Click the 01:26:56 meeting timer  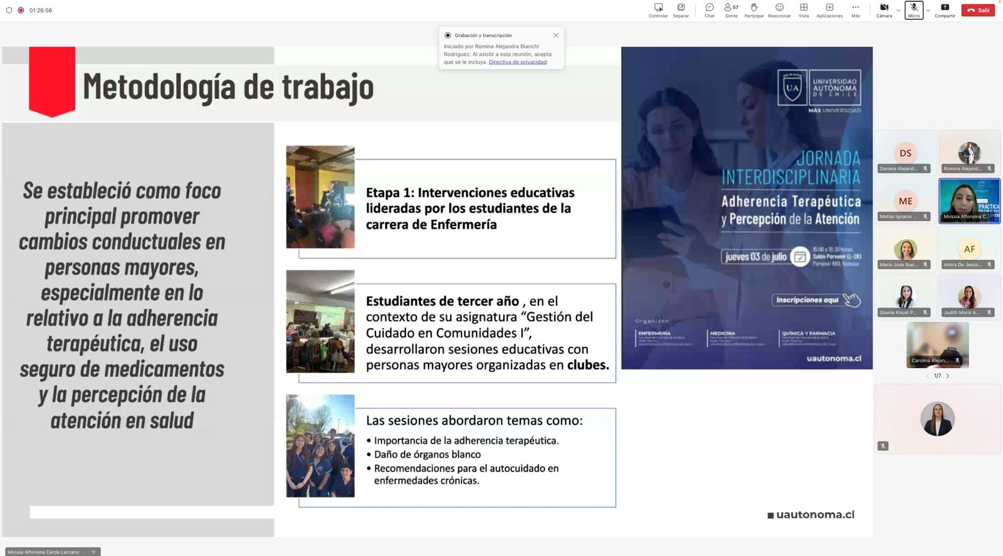tap(41, 10)
